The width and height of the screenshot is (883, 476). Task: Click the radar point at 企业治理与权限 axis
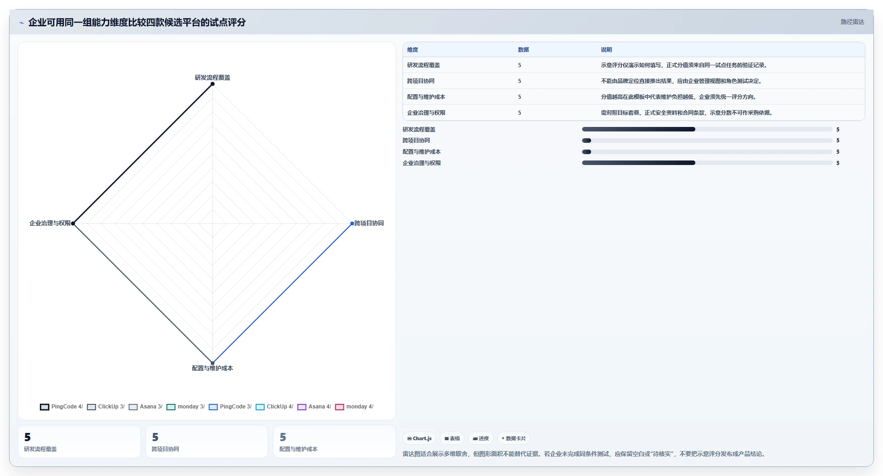[x=73, y=223]
